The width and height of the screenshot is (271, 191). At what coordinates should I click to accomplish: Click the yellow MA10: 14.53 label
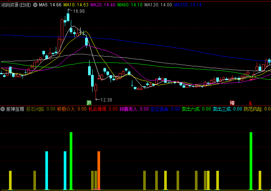pyautogui.click(x=76, y=5)
